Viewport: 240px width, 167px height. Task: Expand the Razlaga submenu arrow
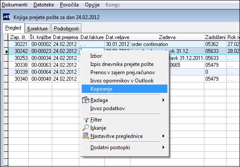point(163,100)
